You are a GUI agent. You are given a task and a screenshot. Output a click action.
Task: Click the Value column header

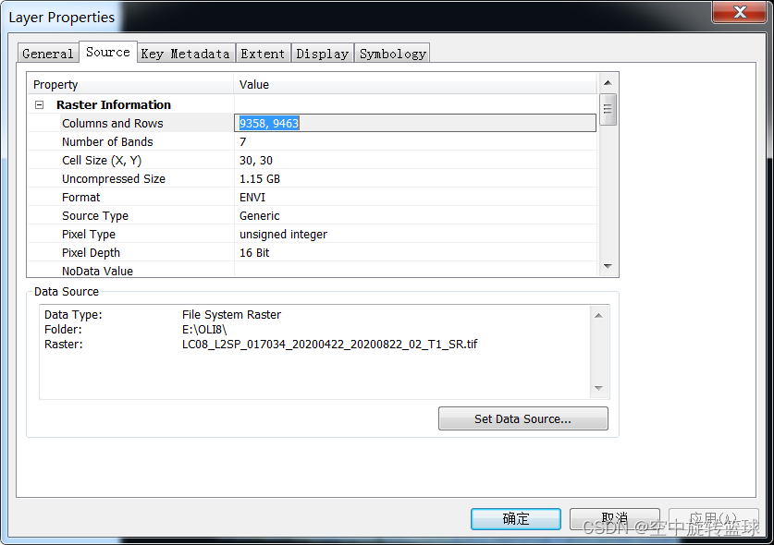tap(414, 84)
